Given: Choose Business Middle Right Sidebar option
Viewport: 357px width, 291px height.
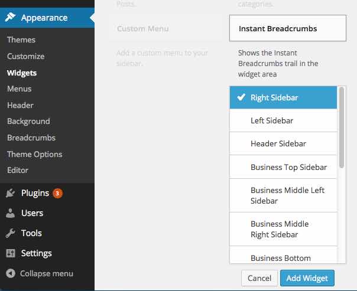Looking at the screenshot, I should tap(283, 229).
